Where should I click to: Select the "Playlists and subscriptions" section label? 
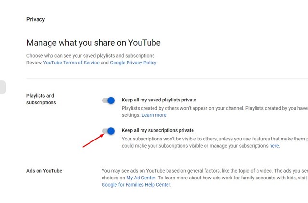tap(40, 99)
